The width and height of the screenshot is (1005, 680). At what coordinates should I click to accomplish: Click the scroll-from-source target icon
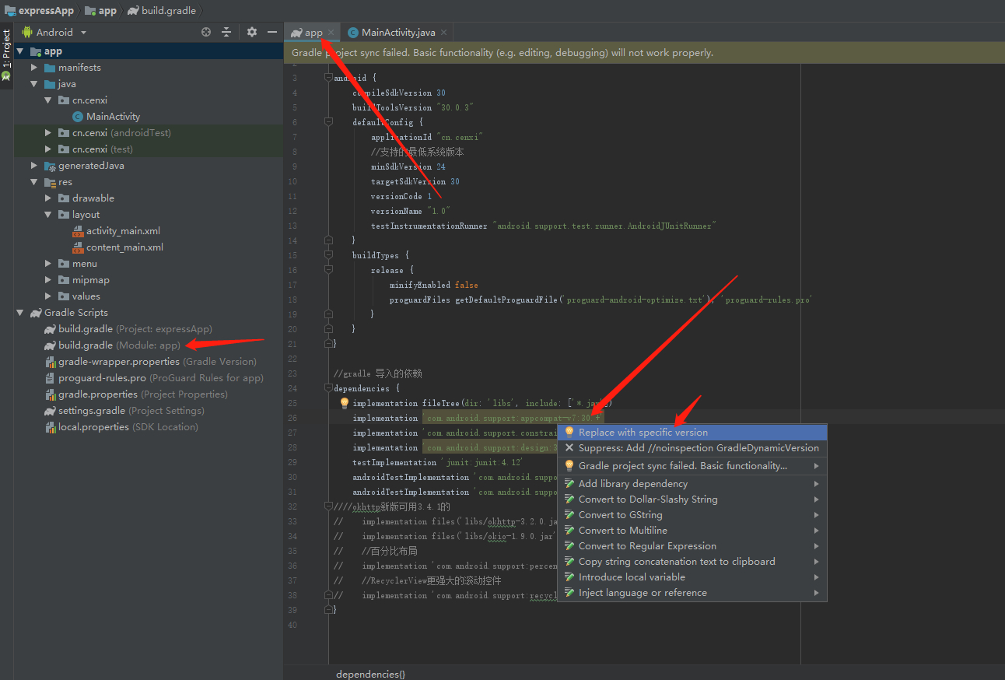(206, 32)
